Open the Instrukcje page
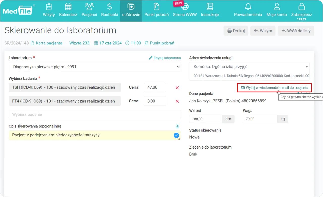The width and height of the screenshot is (323, 197). coord(210,10)
